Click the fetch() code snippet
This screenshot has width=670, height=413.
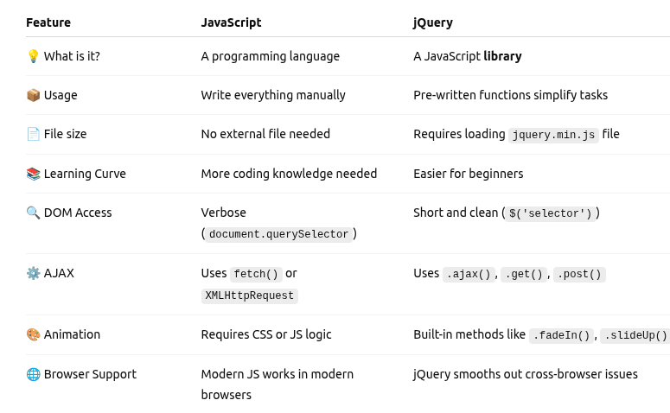click(x=256, y=274)
